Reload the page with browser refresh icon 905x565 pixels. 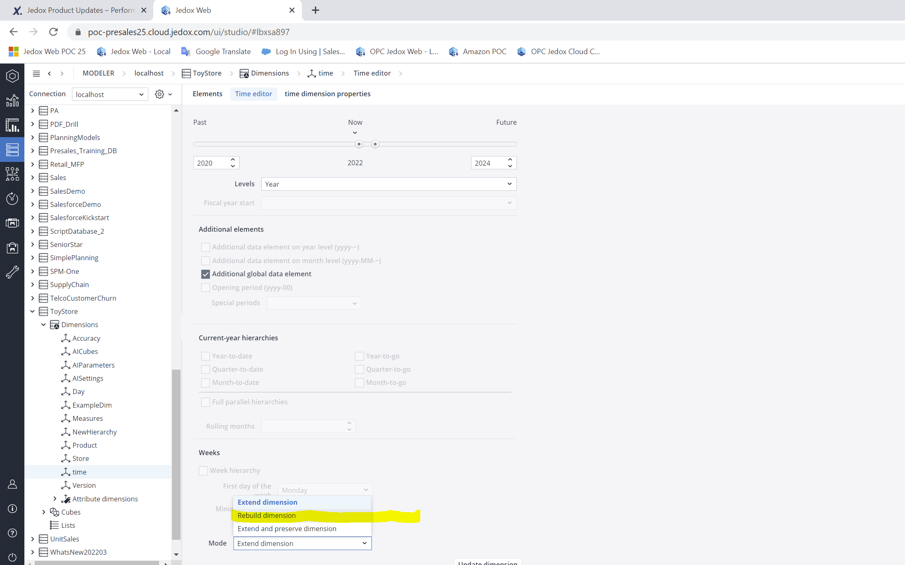53,32
